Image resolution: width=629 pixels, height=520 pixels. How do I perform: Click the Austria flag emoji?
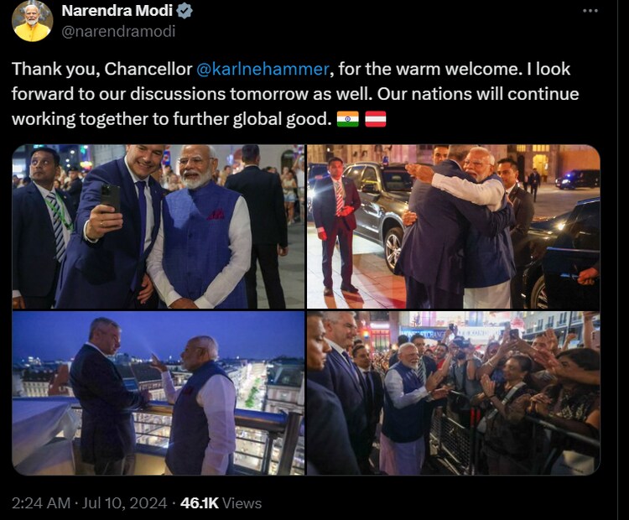coord(376,119)
